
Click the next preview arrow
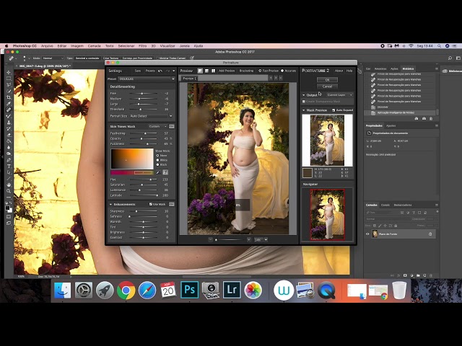276,78
